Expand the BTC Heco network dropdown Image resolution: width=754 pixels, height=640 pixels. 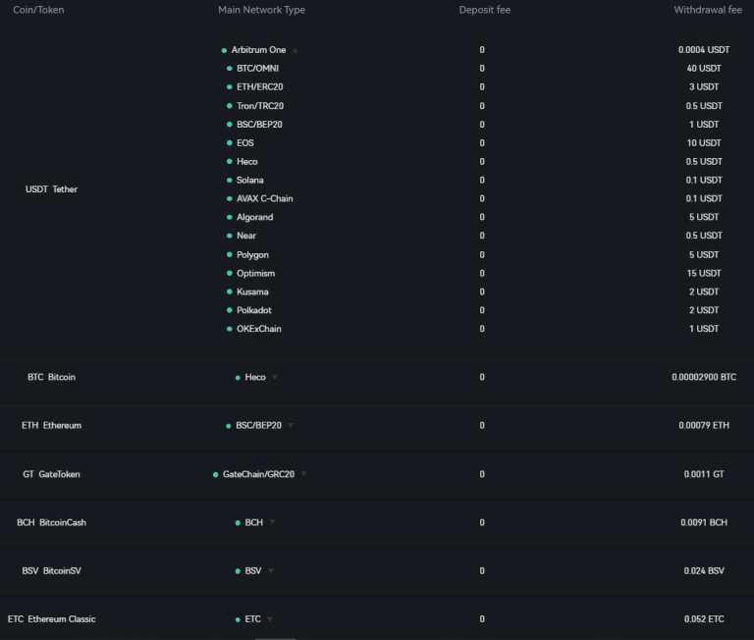click(275, 378)
